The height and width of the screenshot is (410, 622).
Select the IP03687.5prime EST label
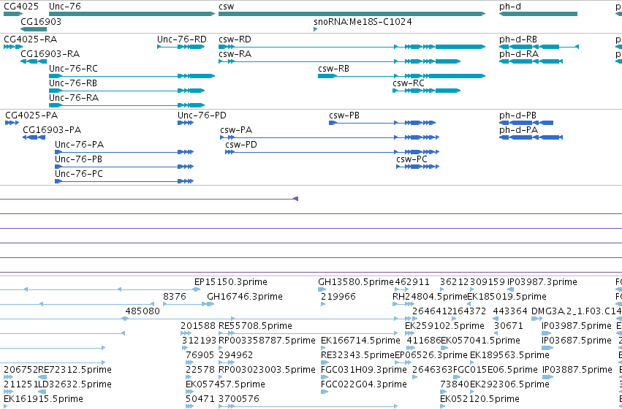(577, 341)
